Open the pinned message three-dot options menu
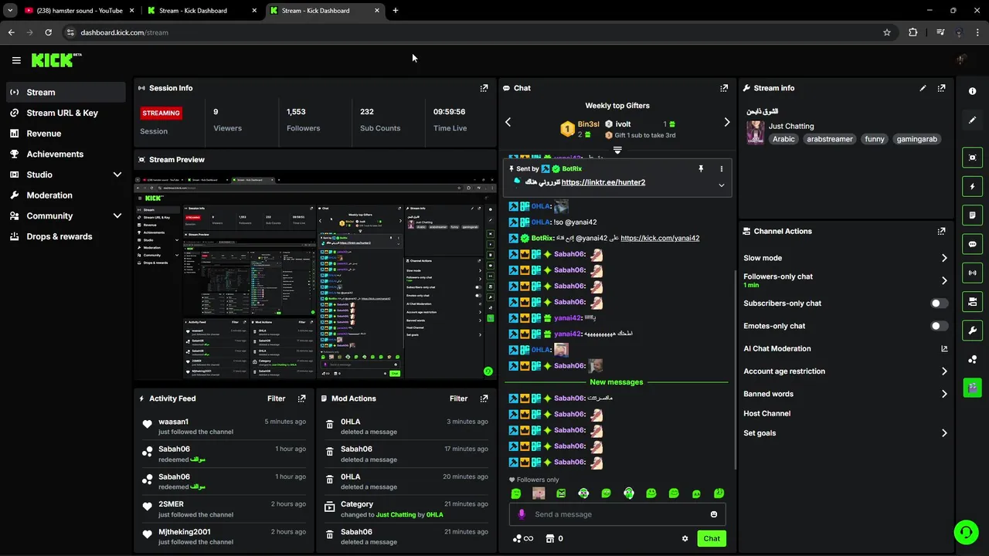 [x=722, y=168]
